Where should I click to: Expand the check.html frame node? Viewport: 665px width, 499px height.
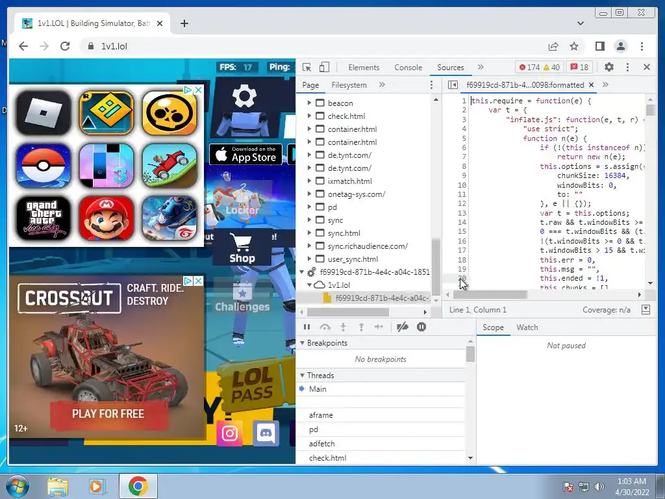pyautogui.click(x=309, y=116)
